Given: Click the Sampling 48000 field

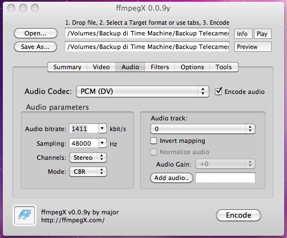Looking at the screenshot, I should pos(84,143).
